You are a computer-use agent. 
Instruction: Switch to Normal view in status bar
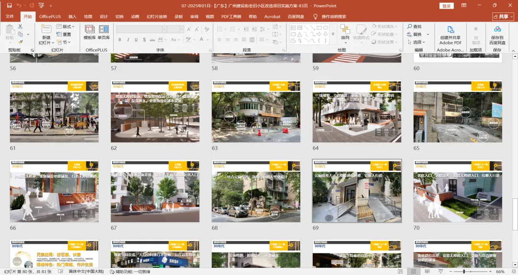click(400, 271)
